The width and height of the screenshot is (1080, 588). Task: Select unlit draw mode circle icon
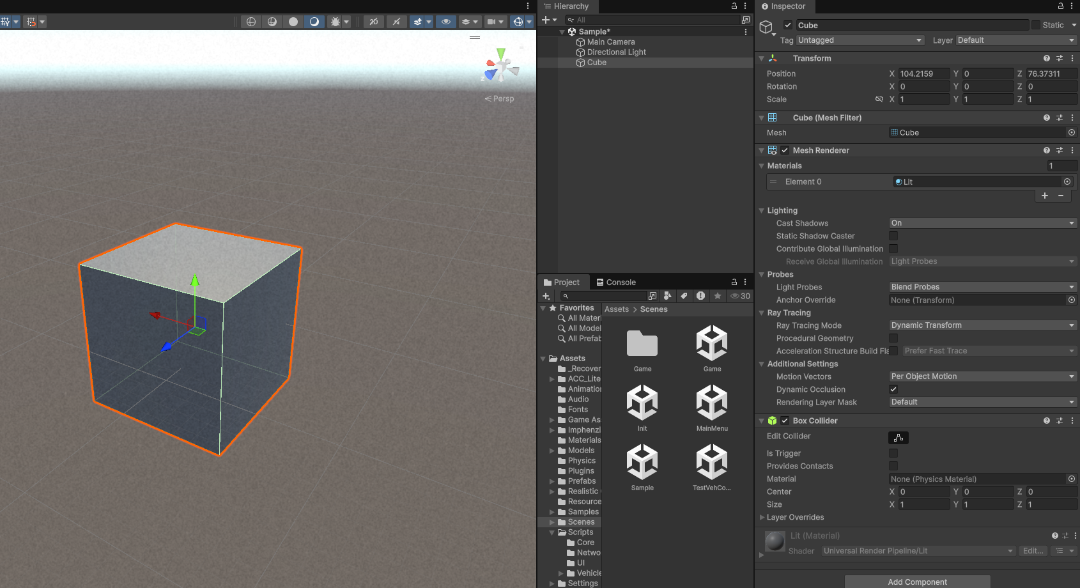(x=293, y=22)
